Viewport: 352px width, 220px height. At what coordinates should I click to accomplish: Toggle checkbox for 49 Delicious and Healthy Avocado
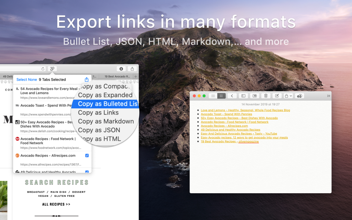coord(87,172)
